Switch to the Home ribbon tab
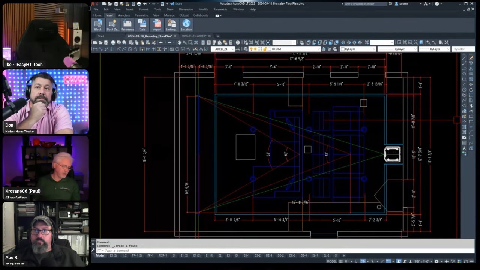480x270 pixels. click(x=97, y=15)
